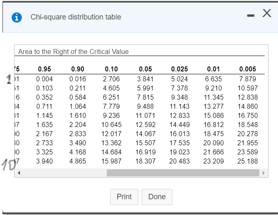Select the value 1.610
This screenshot has width=278, height=215.
pyautogui.click(x=78, y=116)
